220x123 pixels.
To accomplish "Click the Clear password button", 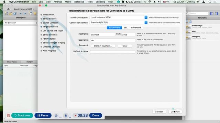I will (x=125, y=46).
